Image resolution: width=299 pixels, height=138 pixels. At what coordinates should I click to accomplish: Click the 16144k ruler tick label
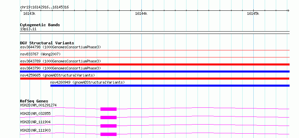pos(141,13)
